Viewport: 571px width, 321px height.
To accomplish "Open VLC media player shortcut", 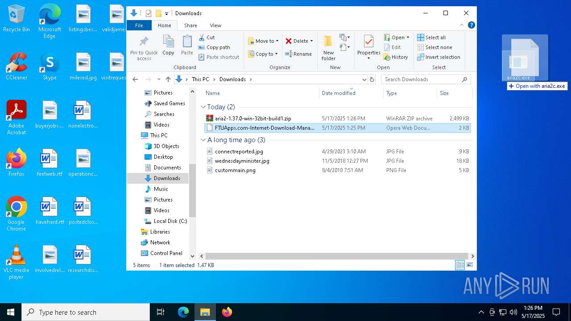I will pyautogui.click(x=17, y=262).
